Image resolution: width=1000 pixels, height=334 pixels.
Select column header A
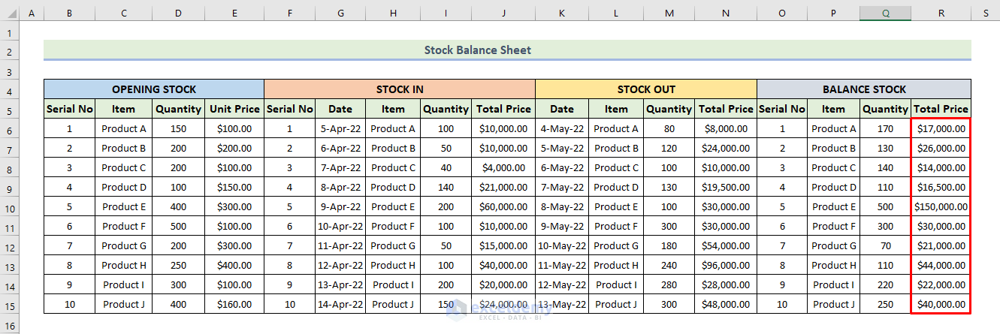click(31, 14)
